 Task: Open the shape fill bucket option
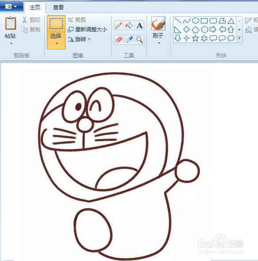click(x=251, y=30)
